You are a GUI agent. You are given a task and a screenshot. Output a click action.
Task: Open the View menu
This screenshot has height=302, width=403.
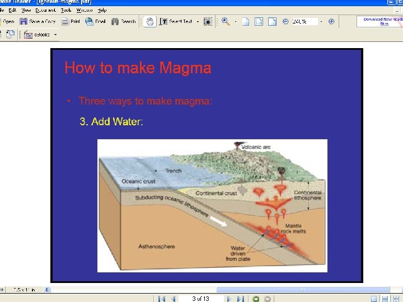pos(26,10)
